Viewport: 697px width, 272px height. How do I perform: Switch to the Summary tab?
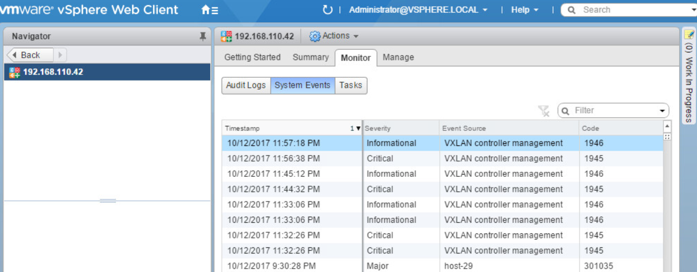[x=310, y=57]
